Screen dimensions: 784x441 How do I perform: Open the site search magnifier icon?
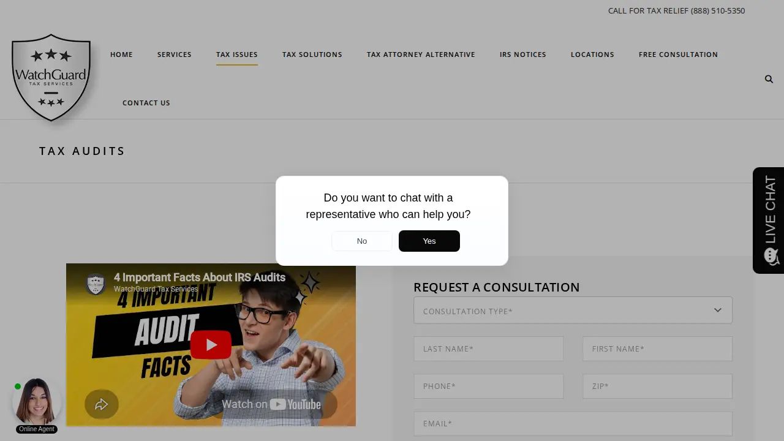(769, 79)
